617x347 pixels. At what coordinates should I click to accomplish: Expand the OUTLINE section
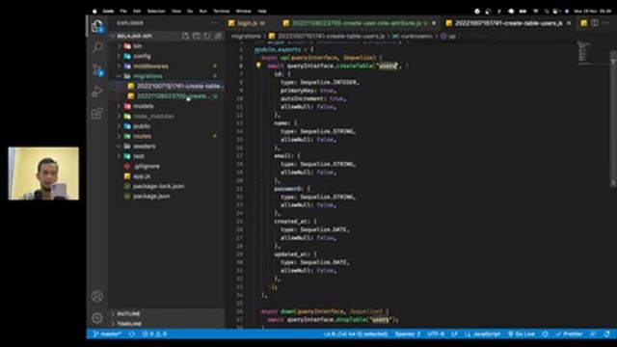[167, 313]
